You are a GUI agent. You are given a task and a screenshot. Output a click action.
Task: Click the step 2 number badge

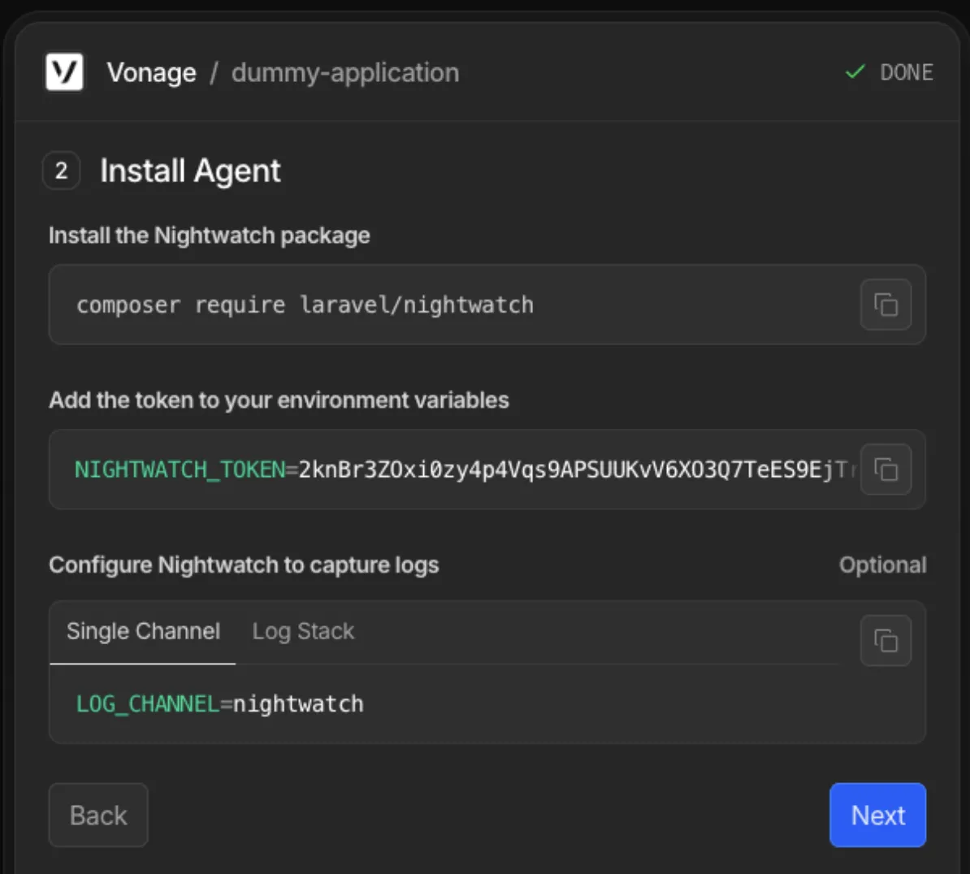tap(61, 171)
